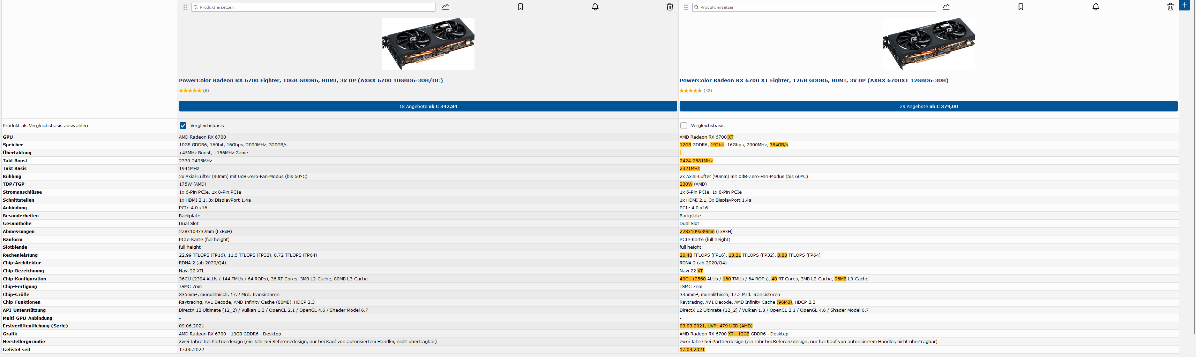Delete RX 6700 XT column with trash icon
This screenshot has width=1196, height=357.
(x=1171, y=7)
